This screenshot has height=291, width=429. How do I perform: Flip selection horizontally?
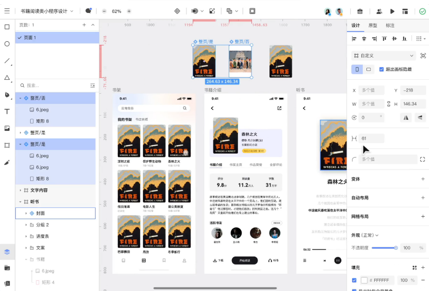pos(407,117)
